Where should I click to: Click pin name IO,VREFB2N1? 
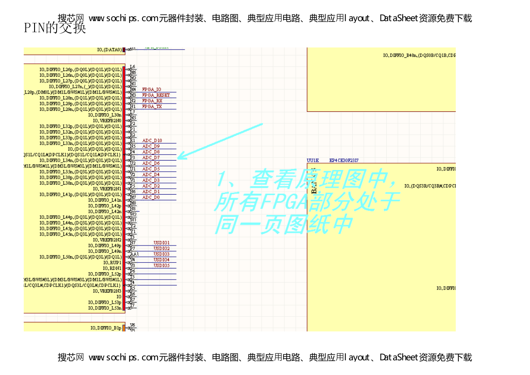pyautogui.click(x=107, y=189)
